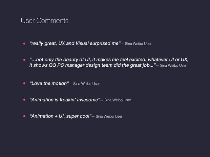Select the quote "really great, UX and Visual surprised me"

pyautogui.click(x=75, y=44)
